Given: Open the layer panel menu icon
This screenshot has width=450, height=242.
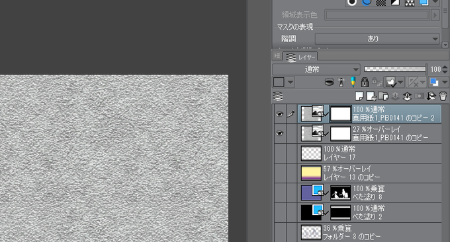Looking at the screenshot, I should tap(277, 56).
